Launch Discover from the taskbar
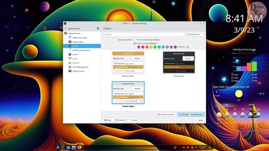 pos(68,147)
